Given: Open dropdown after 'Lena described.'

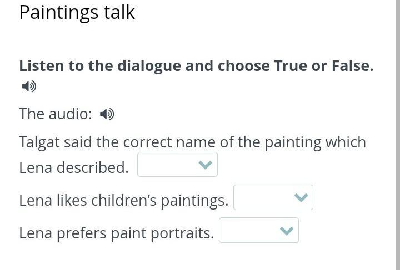Looking at the screenshot, I should [x=177, y=165].
